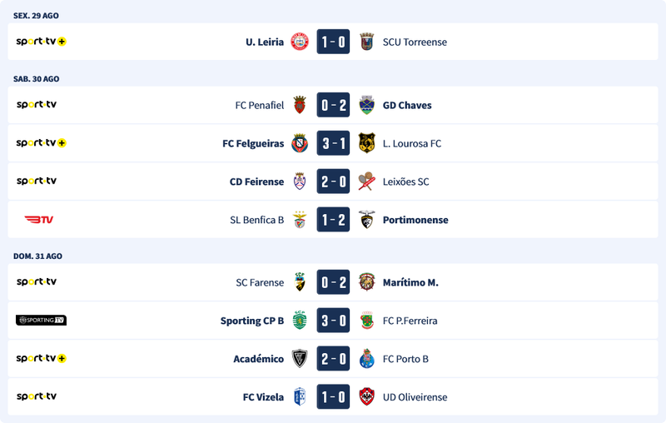666x423 pixels.
Task: Open the Sporting TV channel logo
Action: (41, 321)
